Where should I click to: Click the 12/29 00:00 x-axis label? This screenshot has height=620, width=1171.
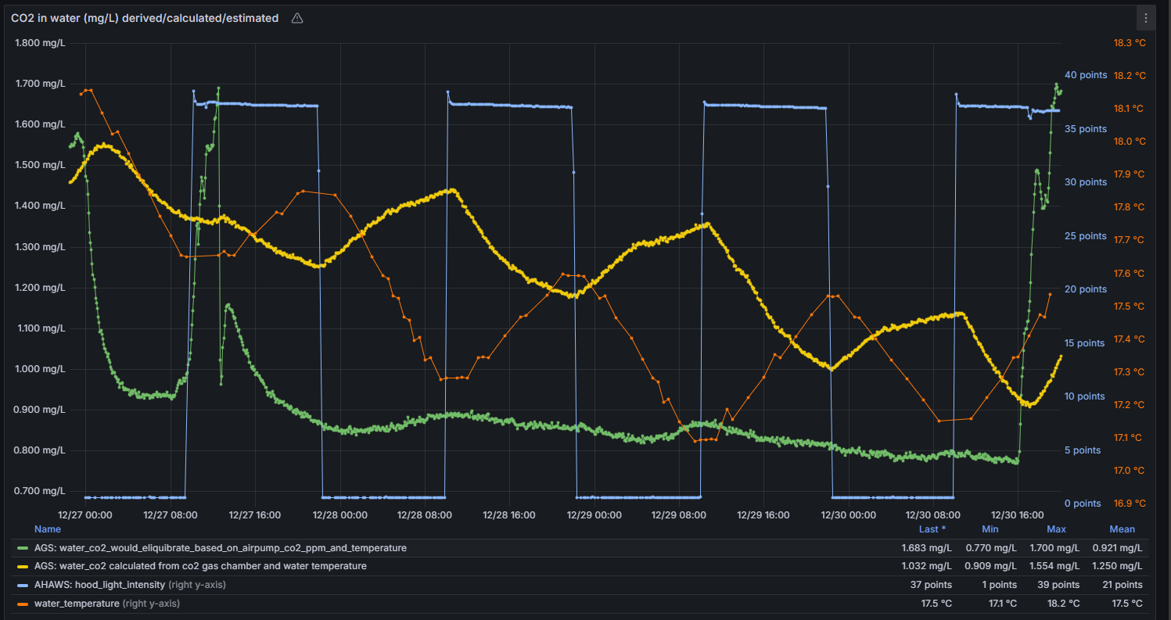[x=594, y=515]
